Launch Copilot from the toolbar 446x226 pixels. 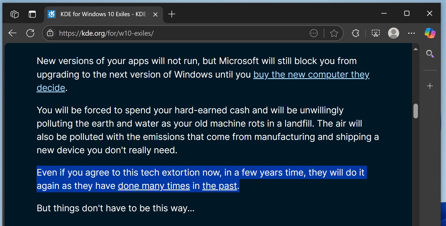(430, 33)
